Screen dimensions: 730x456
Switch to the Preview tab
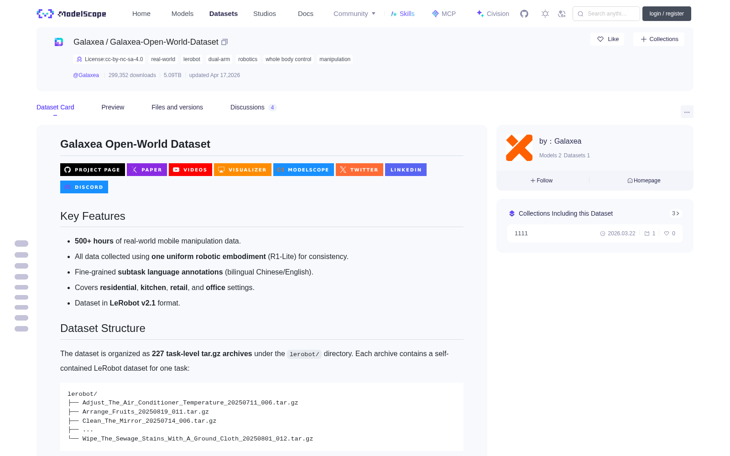(113, 107)
